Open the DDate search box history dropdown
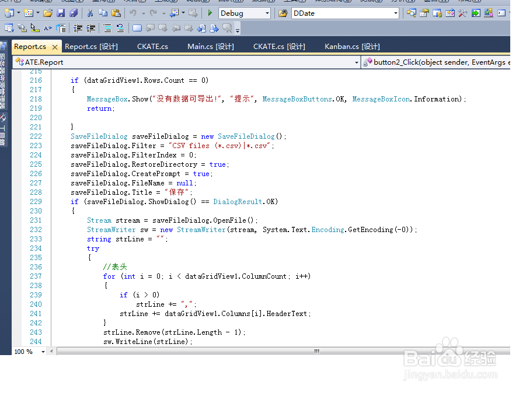 click(x=396, y=13)
